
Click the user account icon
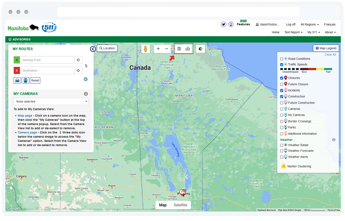click(257, 24)
